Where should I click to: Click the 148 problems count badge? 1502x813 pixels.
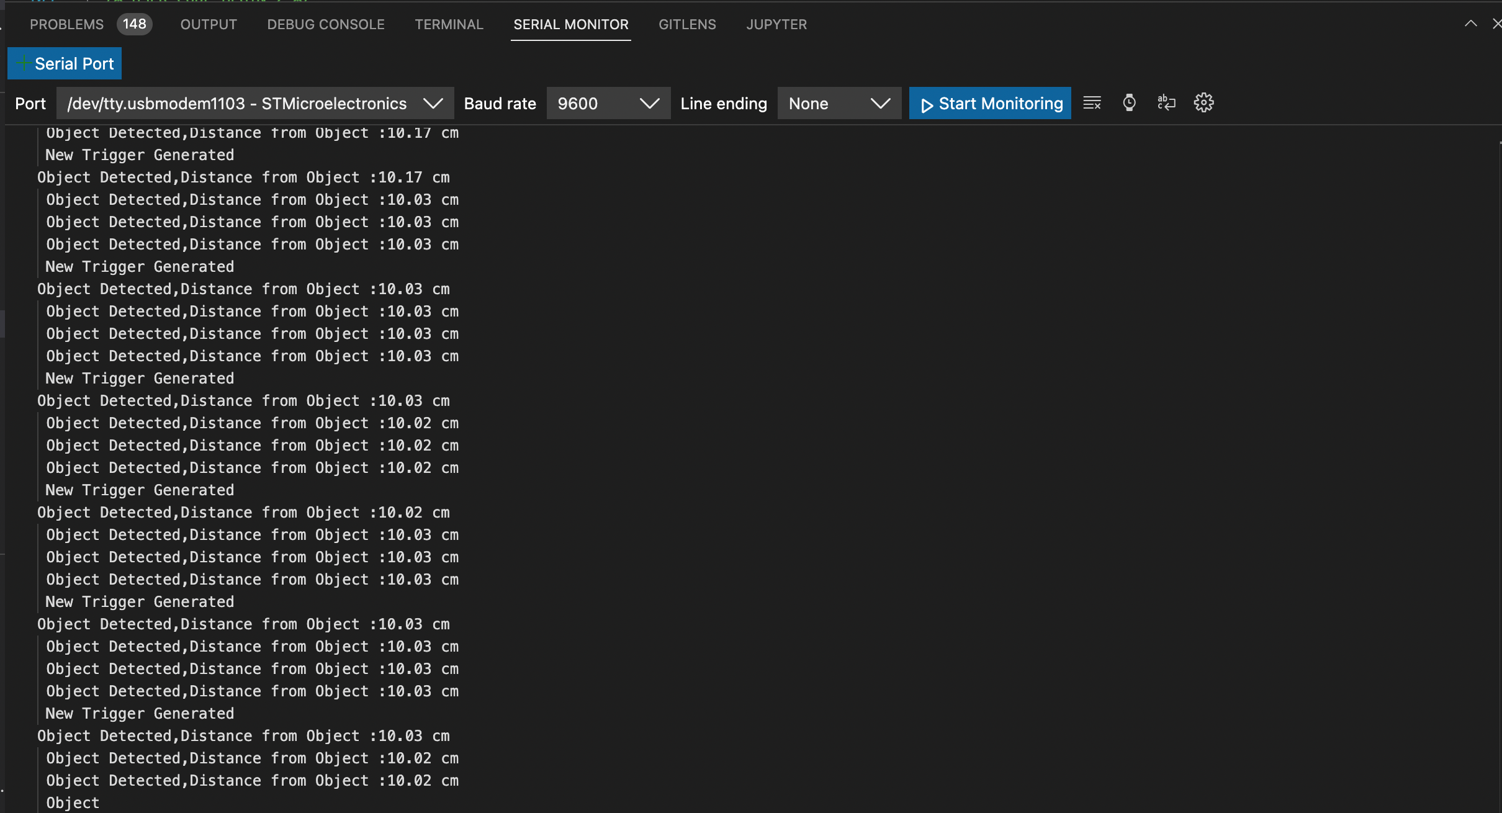tap(134, 24)
